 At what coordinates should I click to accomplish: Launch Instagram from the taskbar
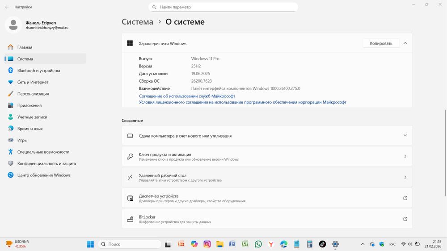(x=207, y=244)
